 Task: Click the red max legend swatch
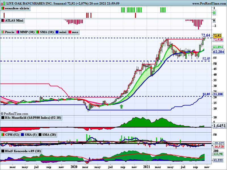[x=70, y=32]
